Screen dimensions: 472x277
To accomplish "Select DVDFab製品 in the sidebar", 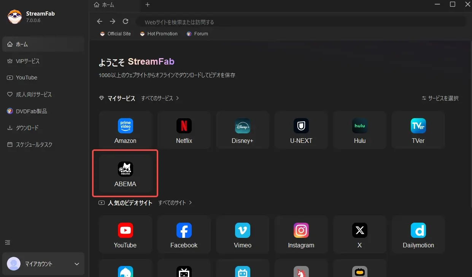I will point(43,111).
